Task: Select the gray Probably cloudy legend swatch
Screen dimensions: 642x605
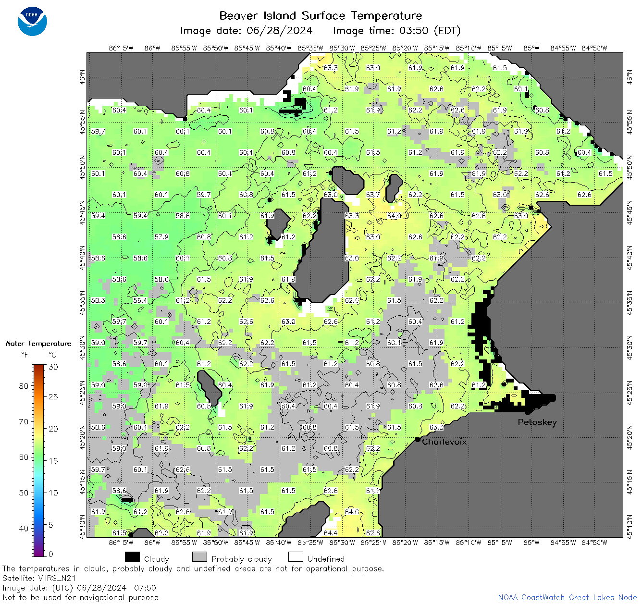Action: point(199,557)
